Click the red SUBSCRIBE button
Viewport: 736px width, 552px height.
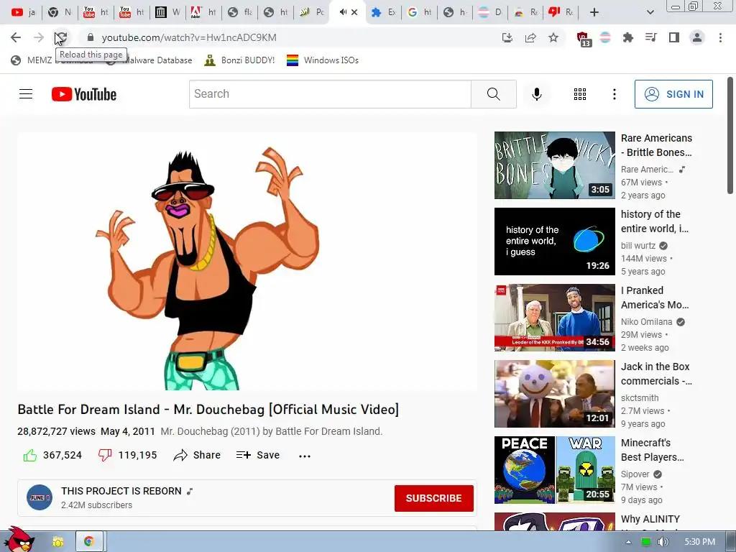tap(433, 498)
